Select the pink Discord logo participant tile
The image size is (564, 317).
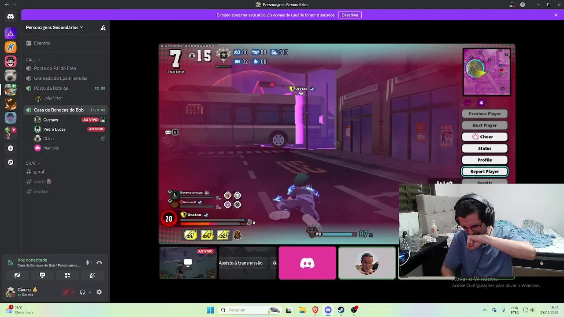click(307, 263)
